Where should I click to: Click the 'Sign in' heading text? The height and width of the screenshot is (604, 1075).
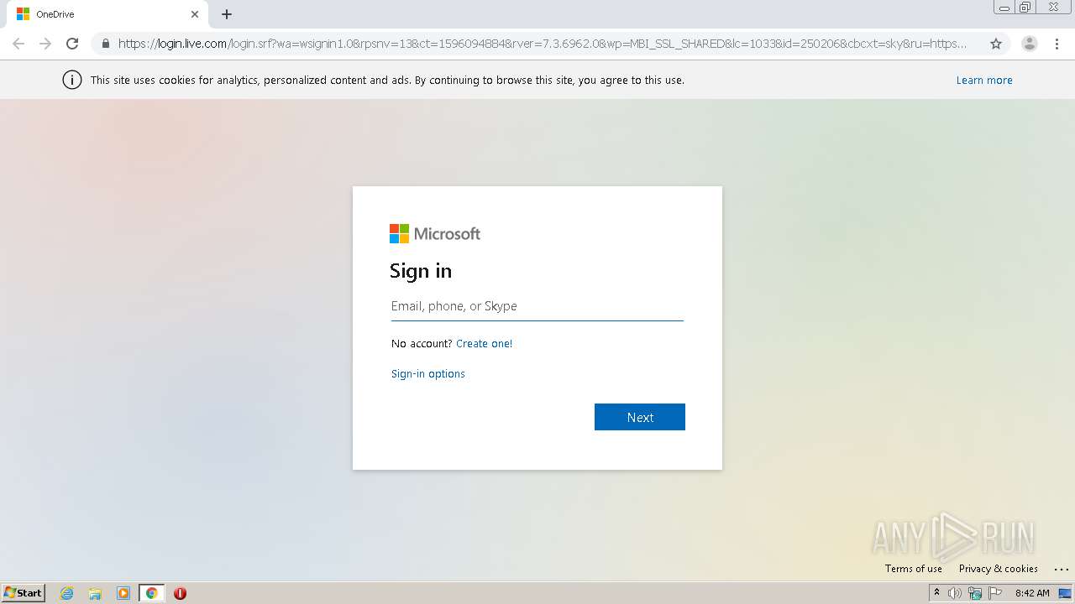(x=421, y=271)
